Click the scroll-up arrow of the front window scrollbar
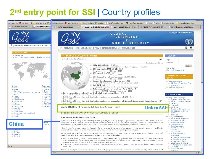213x159 pixels. (202, 30)
